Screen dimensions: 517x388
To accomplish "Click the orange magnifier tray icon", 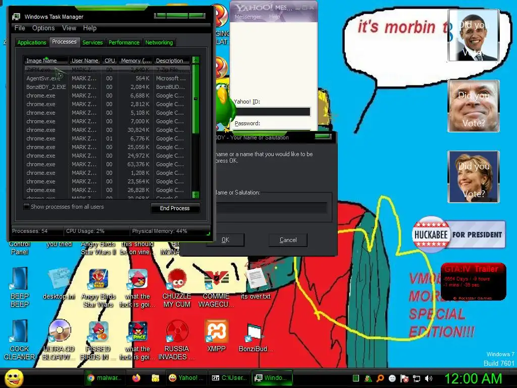I will point(380,378).
